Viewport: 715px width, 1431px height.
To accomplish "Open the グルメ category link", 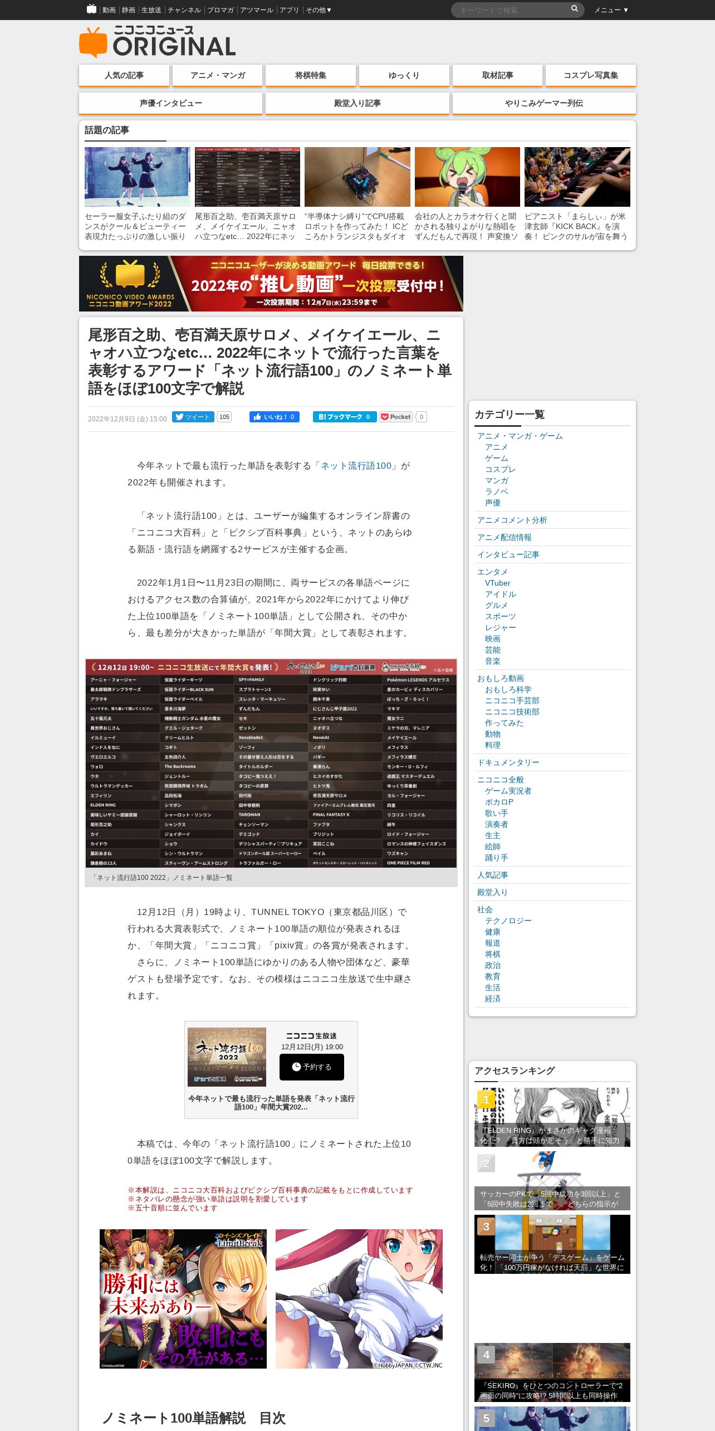I will click(x=497, y=605).
